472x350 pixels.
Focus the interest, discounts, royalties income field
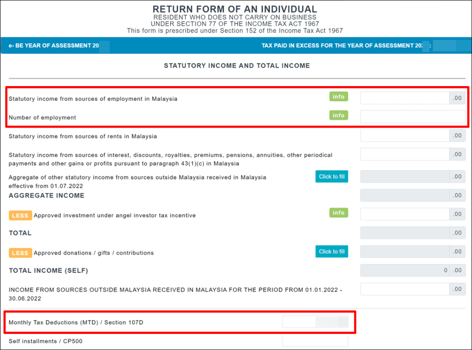coord(405,154)
